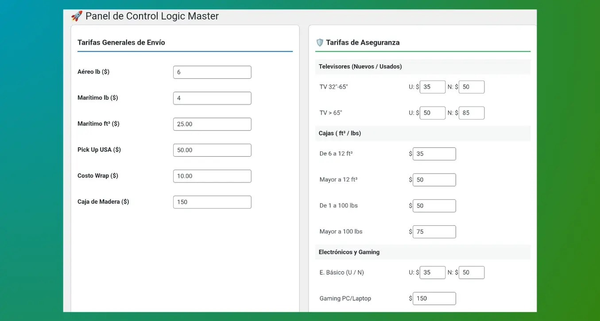Click the shield icon beside Tarifas de Aseguranza
The height and width of the screenshot is (321, 600).
[320, 43]
